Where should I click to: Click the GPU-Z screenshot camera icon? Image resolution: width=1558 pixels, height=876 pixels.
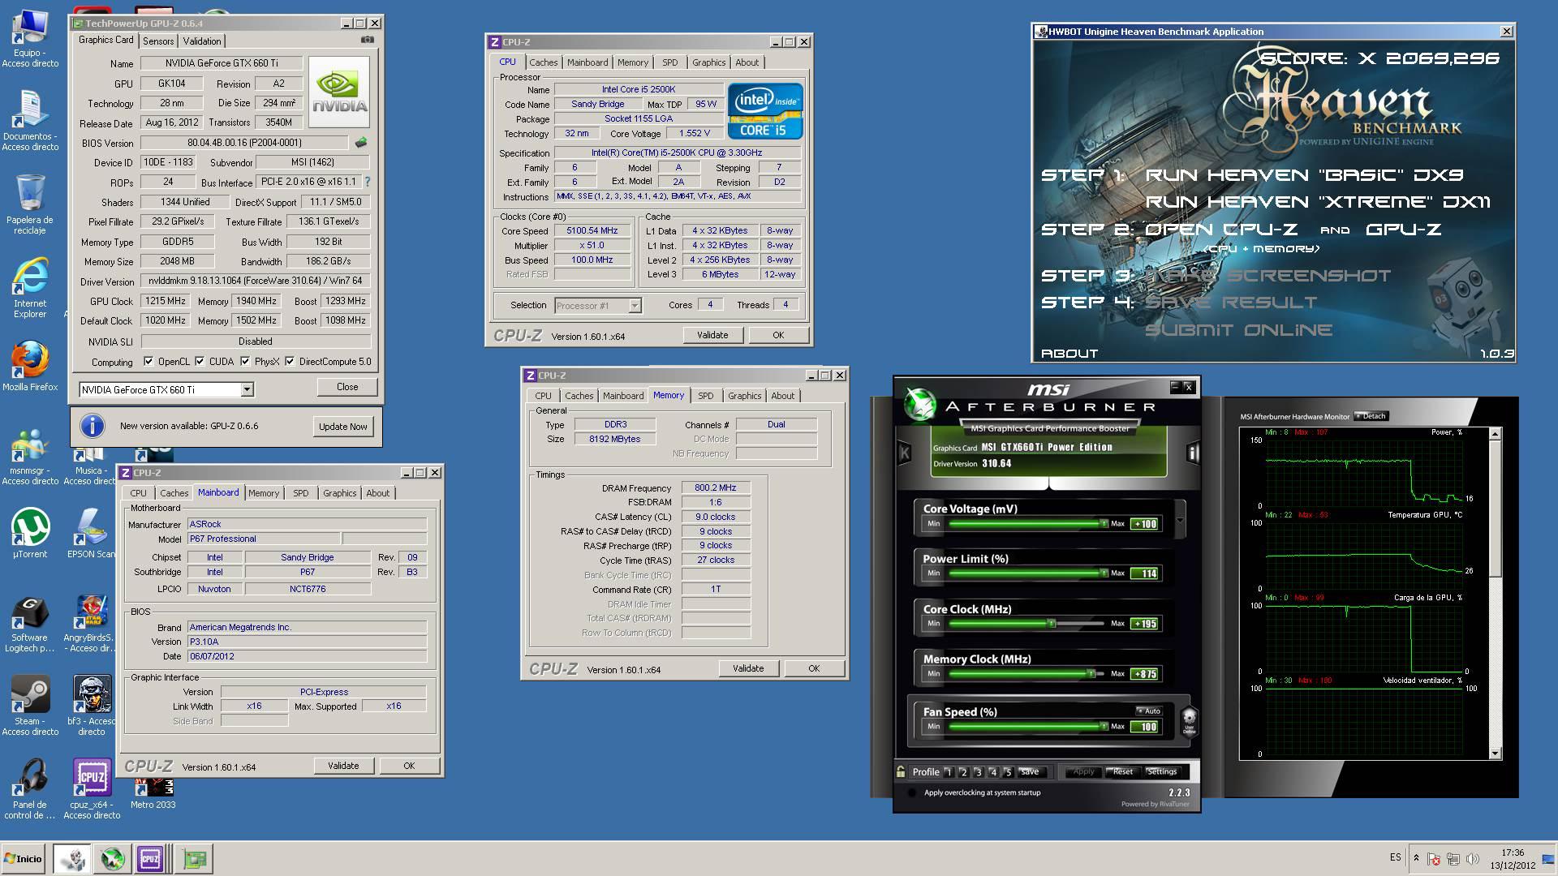pos(368,40)
